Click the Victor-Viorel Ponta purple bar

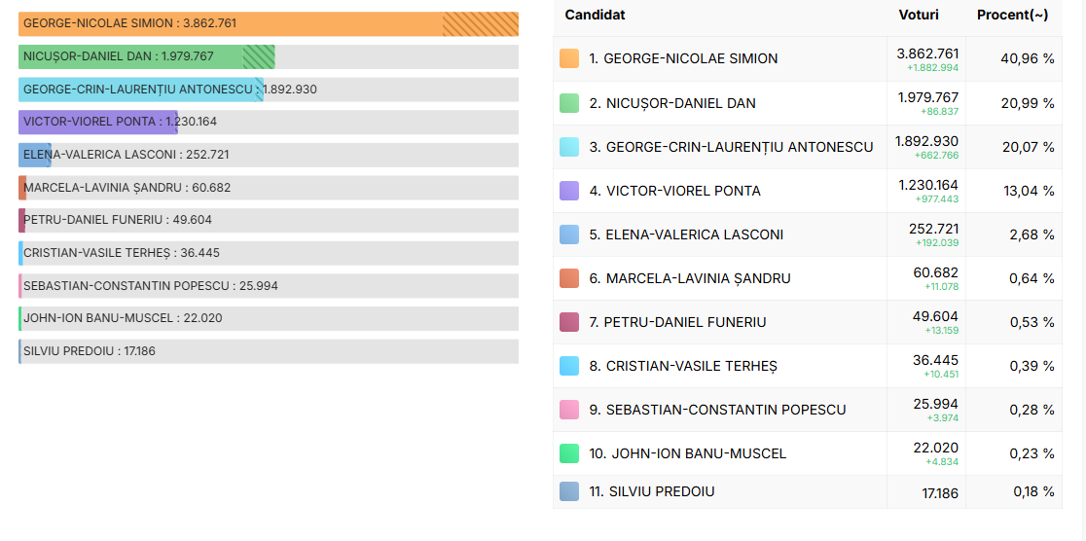pyautogui.click(x=98, y=122)
